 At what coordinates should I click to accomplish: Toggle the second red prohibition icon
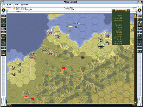4,35
